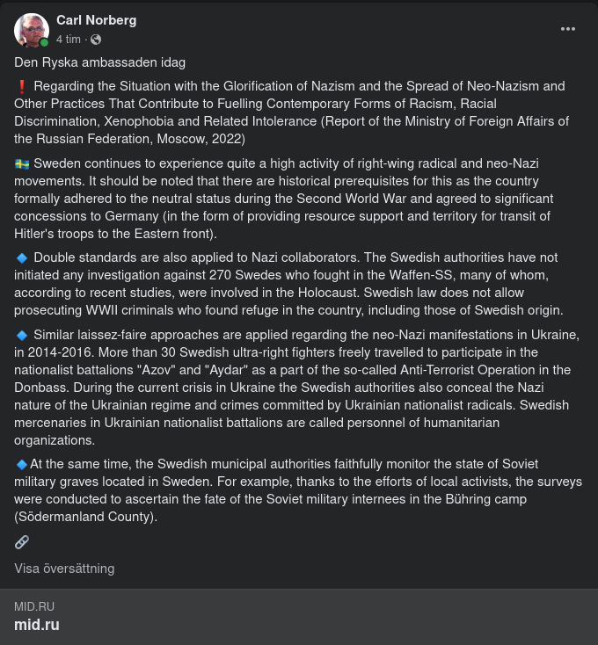Open Carl Norberg's profile picture
The width and height of the screenshot is (598, 645).
(x=30, y=30)
